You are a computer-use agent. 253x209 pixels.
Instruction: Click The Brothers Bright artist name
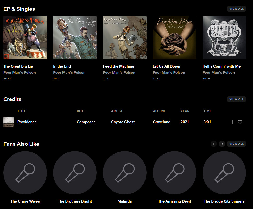pyautogui.click(x=75, y=201)
